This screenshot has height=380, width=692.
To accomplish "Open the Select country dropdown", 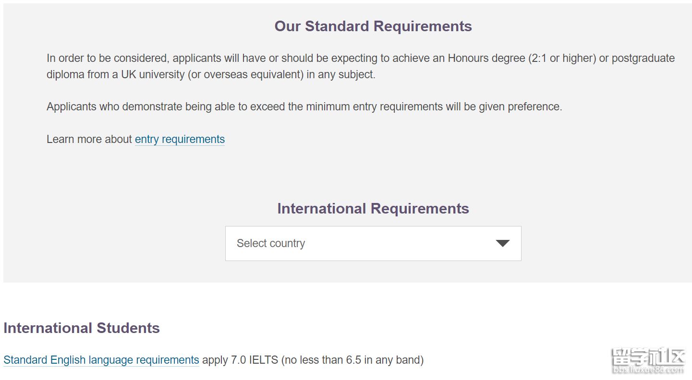I will pyautogui.click(x=373, y=243).
